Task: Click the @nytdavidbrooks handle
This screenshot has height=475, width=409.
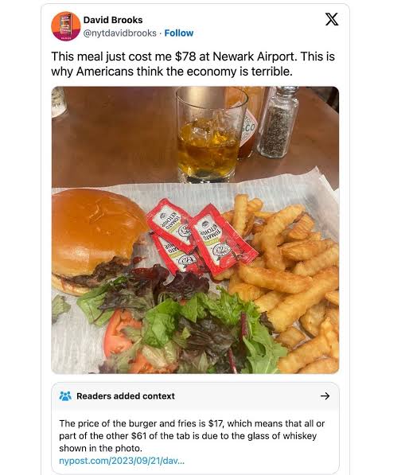Action: [120, 33]
